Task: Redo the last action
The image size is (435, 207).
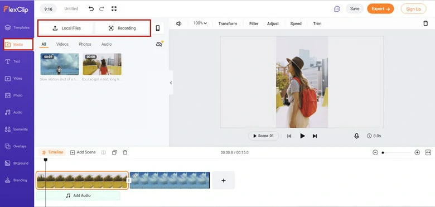Action: [x=101, y=9]
